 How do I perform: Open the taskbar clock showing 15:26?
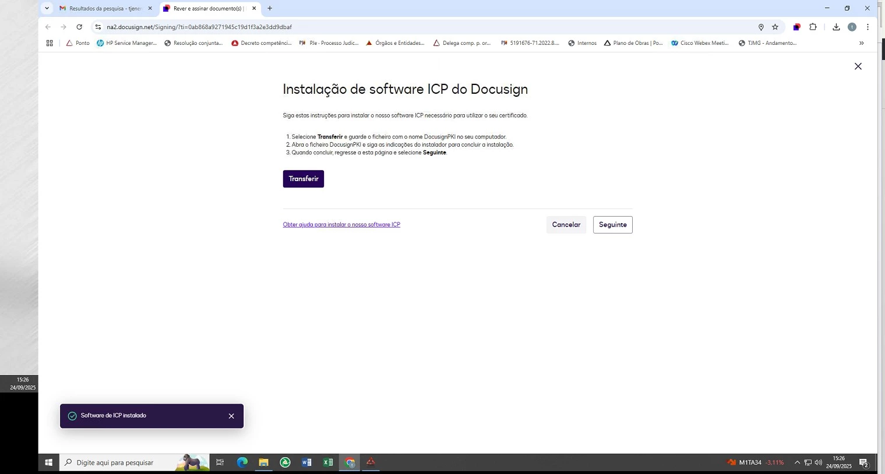[839, 462]
